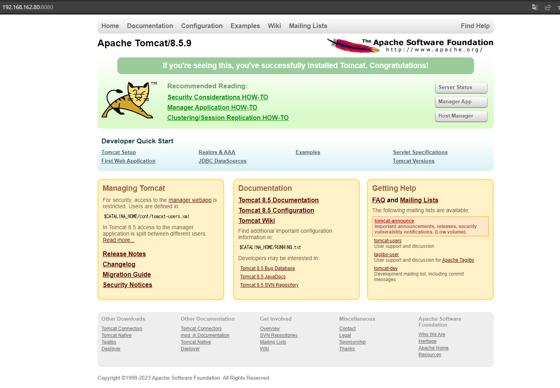The height and width of the screenshot is (388, 560).
Task: Open the Changelog link
Action: (x=119, y=264)
